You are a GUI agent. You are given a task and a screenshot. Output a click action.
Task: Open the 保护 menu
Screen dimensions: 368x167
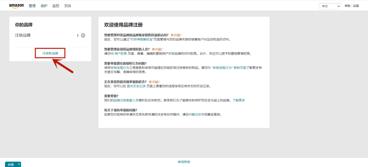coord(44,6)
